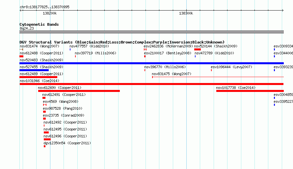Click the red nsv612496 loss bar
The height and width of the screenshot is (169, 293).
pos(47,139)
